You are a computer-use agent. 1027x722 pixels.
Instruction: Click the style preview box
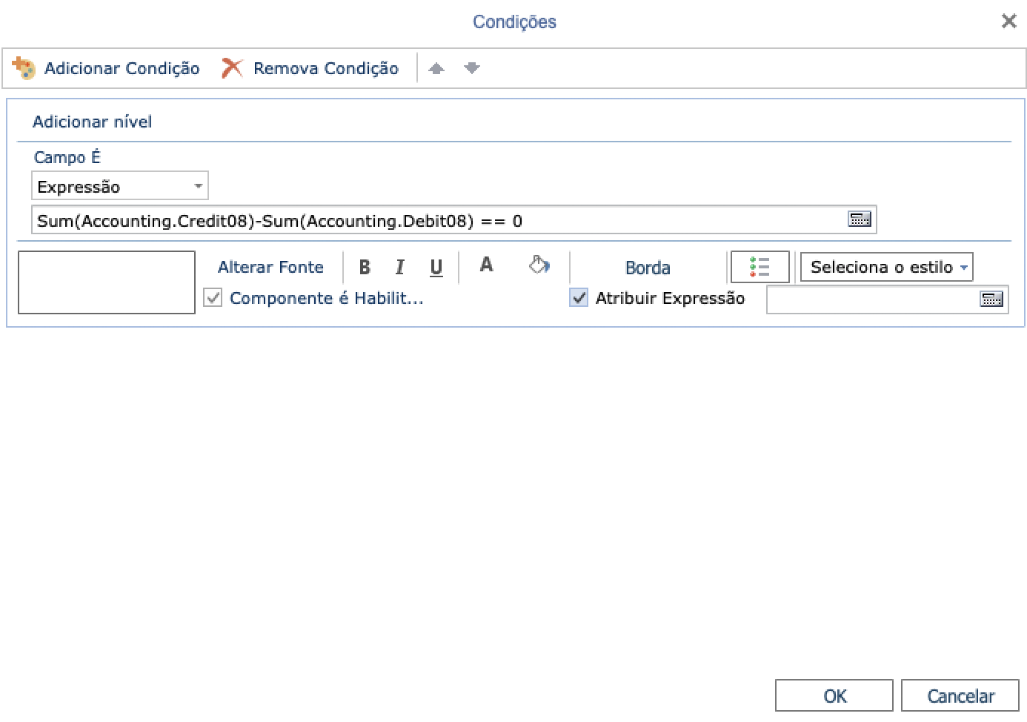(107, 282)
